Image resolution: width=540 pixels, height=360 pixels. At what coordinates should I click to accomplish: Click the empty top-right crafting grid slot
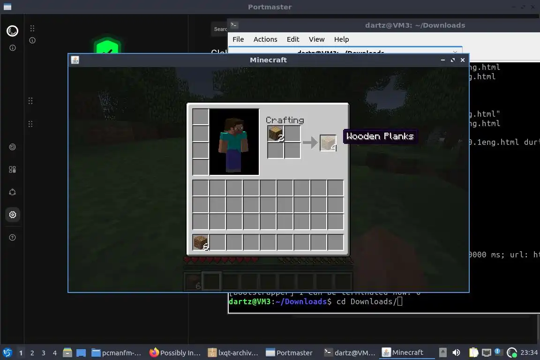coord(292,134)
